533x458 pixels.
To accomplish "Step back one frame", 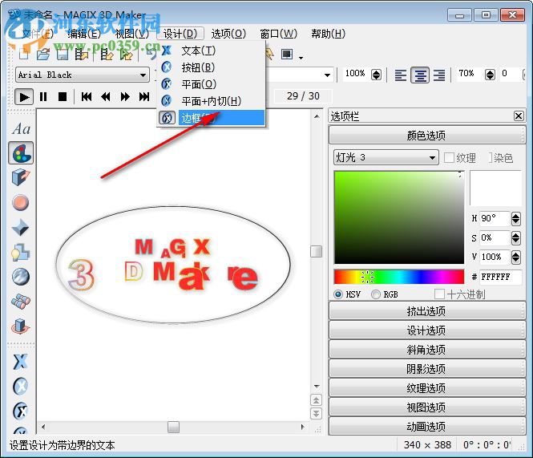I will click(x=106, y=97).
